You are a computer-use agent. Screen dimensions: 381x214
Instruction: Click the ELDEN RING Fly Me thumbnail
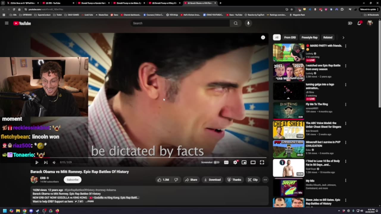pos(289,110)
